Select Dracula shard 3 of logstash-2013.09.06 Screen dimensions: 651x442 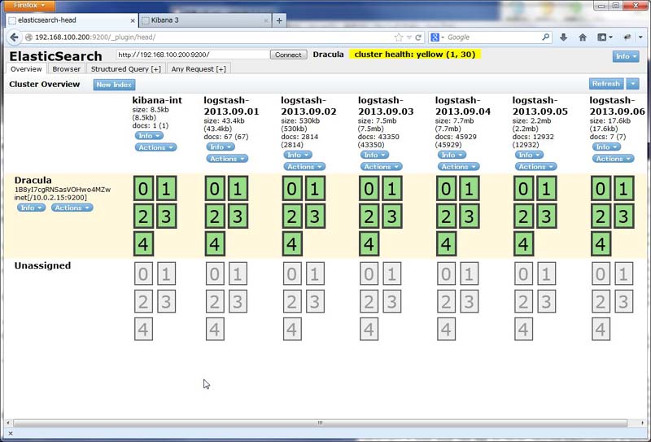pyautogui.click(x=623, y=217)
